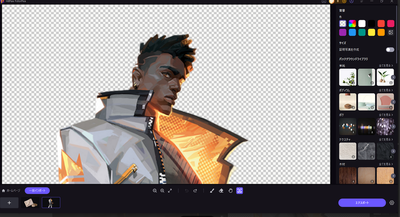Image resolution: width=400 pixels, height=217 pixels.
Task: Click the right panel vertical scrollbar
Action: click(x=397, y=34)
